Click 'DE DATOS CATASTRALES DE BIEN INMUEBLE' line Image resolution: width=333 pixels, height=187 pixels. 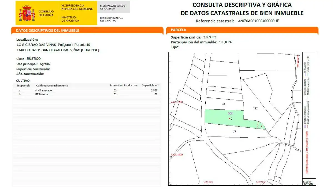click(242, 13)
